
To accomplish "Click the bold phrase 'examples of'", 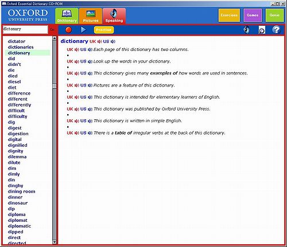I will point(164,73).
